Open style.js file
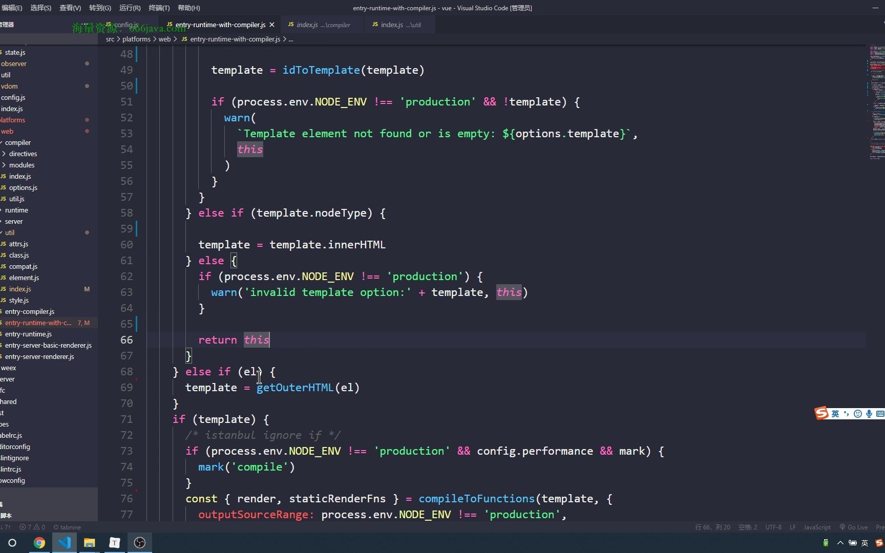This screenshot has width=885, height=553. (x=19, y=300)
